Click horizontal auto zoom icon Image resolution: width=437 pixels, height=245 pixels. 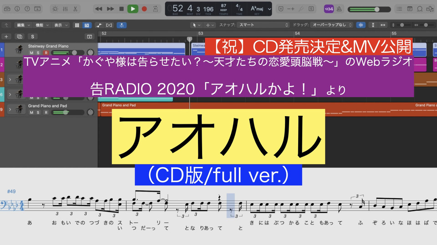383,25
